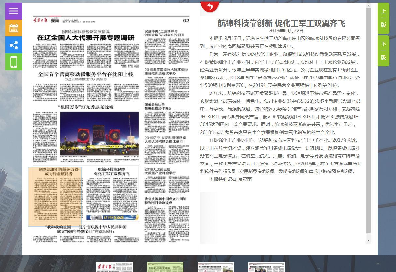Click the article scrollbar down arrow

pyautogui.click(x=369, y=241)
